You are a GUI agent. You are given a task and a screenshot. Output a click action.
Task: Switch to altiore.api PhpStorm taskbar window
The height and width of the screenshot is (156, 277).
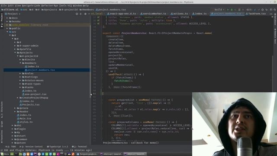[111, 154]
